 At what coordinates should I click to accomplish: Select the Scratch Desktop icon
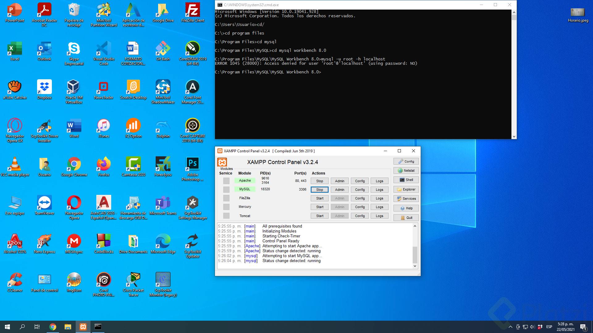tap(133, 90)
